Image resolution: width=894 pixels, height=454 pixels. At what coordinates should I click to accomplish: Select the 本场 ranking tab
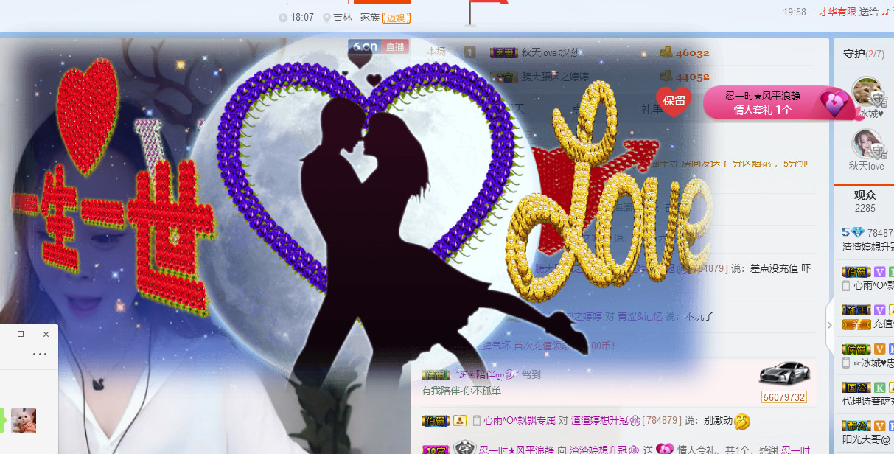pos(436,52)
